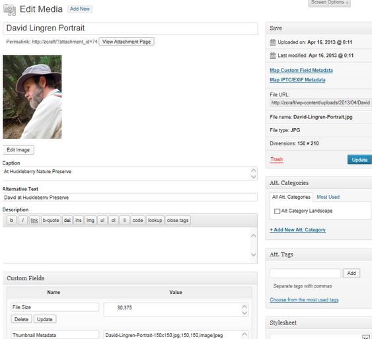Click the blue Update button
Viewport: 372px width, 339px height.
[x=359, y=160]
